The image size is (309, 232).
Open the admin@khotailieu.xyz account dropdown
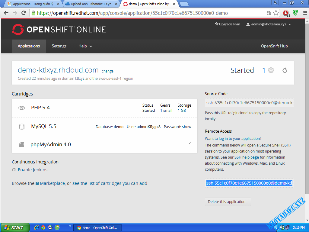click(x=269, y=24)
